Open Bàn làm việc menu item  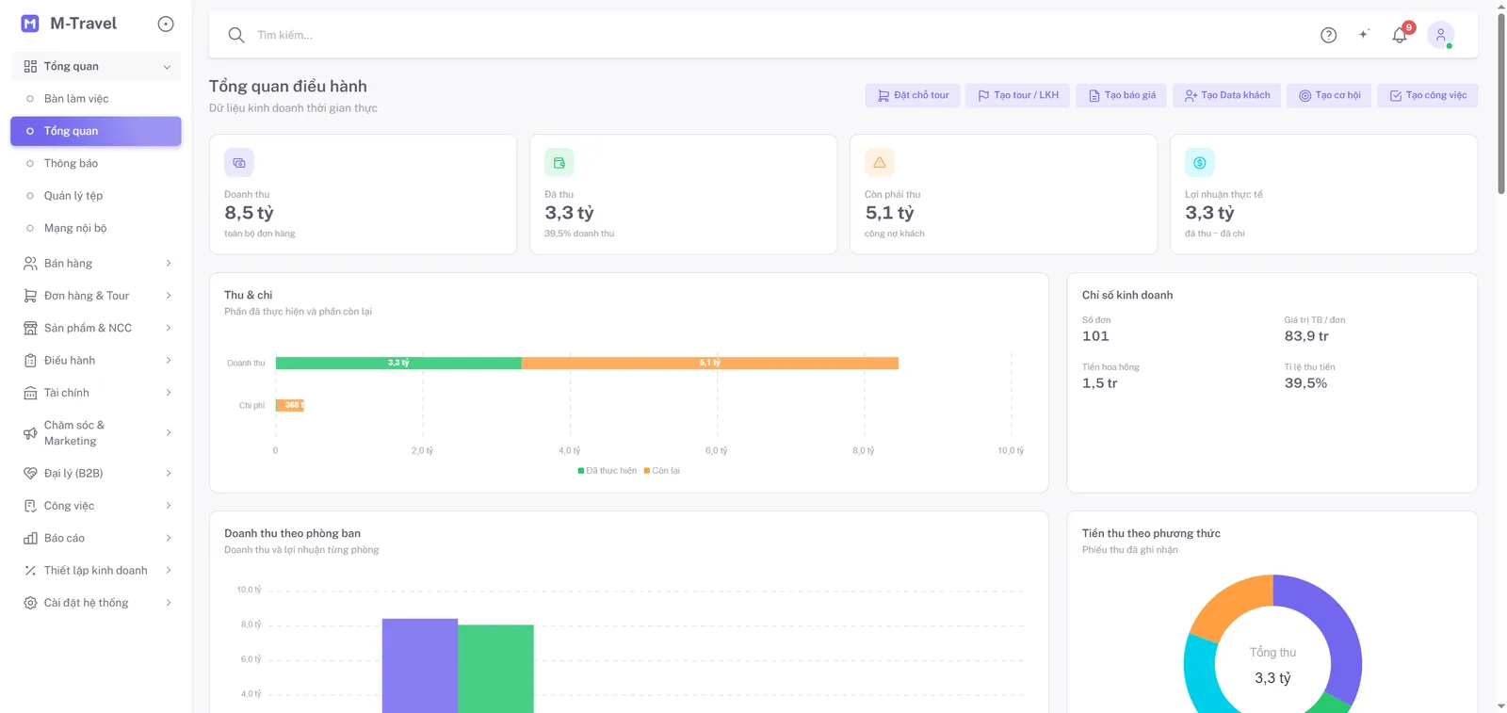point(96,99)
